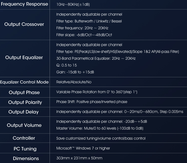Viewport: 187px width, 163px height.
Task: Click the Output Polarity label
Action: point(25,102)
